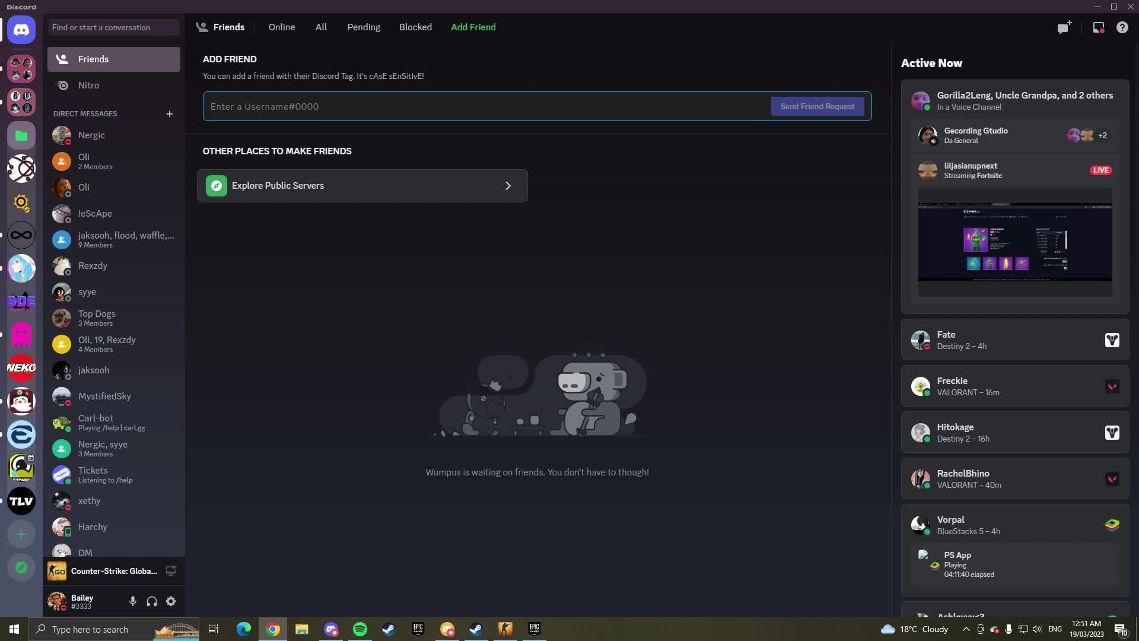This screenshot has height=641, width=1139.
Task: Click Add a Server plus icon
Action: [x=21, y=534]
